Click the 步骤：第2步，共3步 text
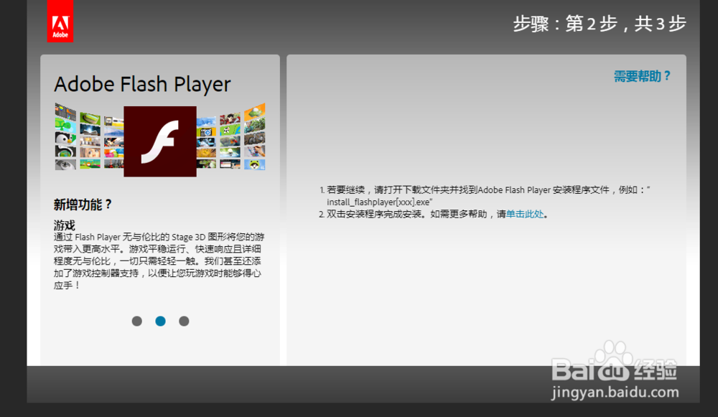This screenshot has height=417, width=718. pos(600,24)
